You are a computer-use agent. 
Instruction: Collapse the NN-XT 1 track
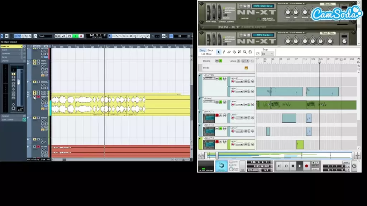coord(200,112)
